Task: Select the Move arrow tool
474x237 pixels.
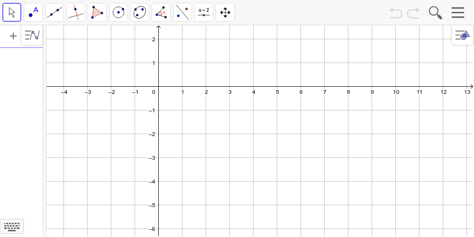Action: 12,12
